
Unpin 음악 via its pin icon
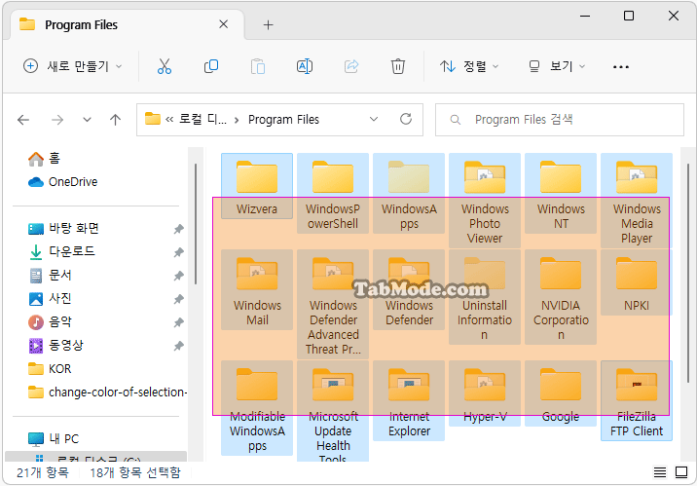pos(178,322)
